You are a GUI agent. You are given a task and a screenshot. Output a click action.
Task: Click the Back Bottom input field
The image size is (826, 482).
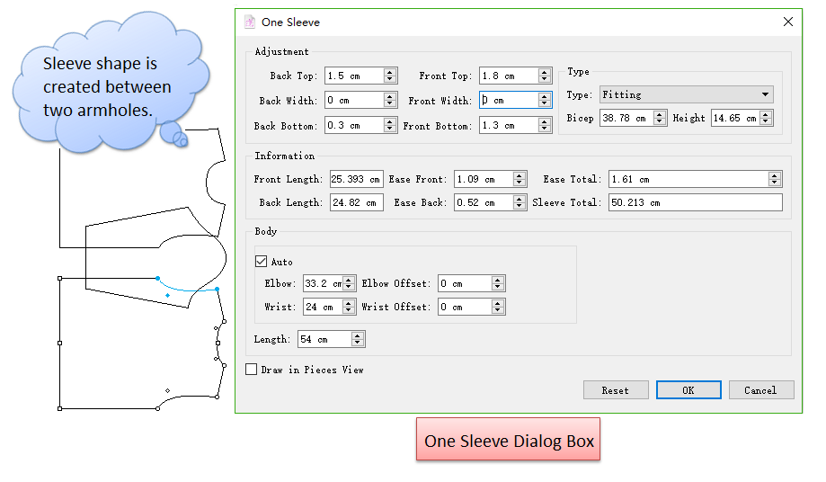(x=353, y=126)
